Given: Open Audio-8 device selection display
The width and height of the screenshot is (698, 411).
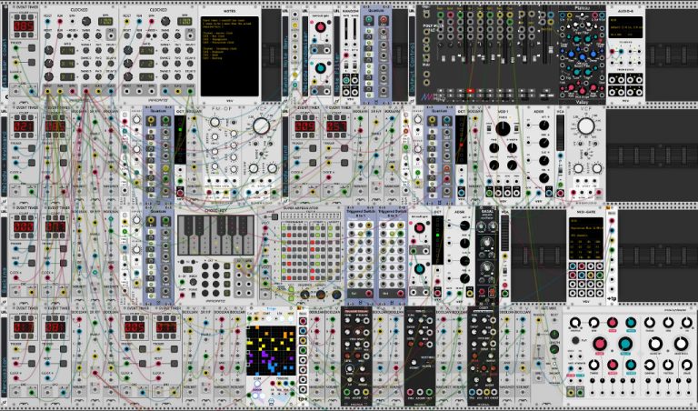Looking at the screenshot, I should 625,27.
